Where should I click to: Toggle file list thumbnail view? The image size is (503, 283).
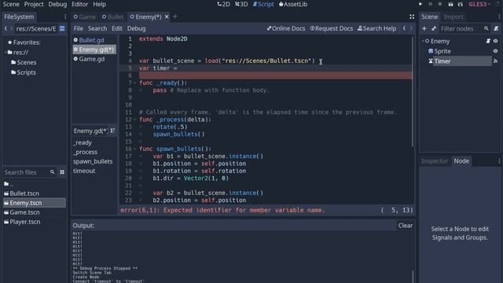tap(62, 172)
